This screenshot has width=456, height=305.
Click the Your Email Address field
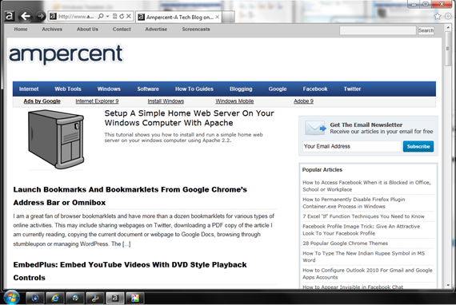[351, 147]
